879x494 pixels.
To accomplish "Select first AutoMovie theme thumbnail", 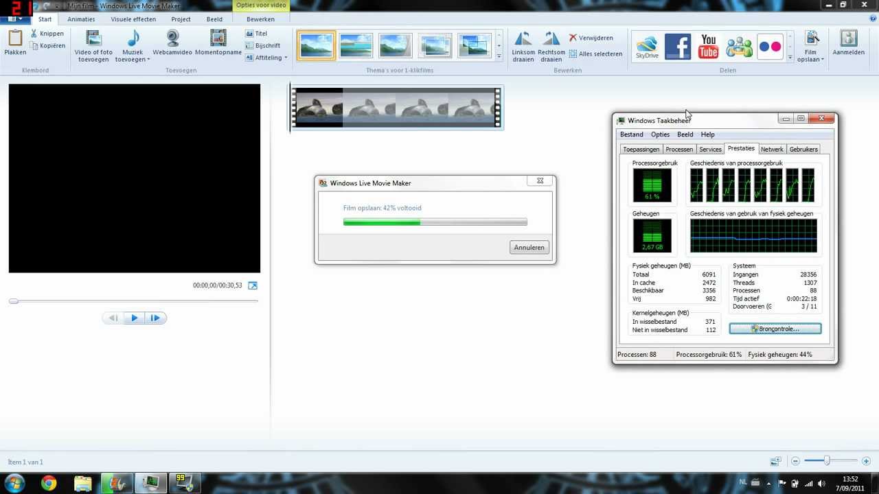I will 317,46.
